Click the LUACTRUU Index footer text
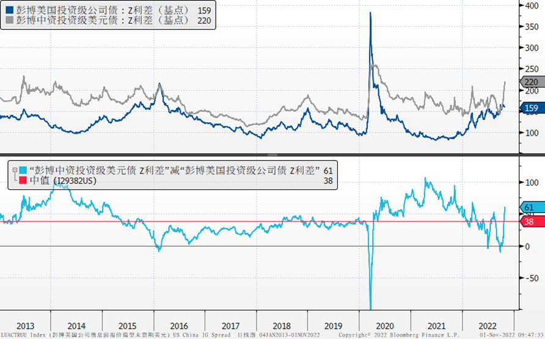 click(24, 335)
